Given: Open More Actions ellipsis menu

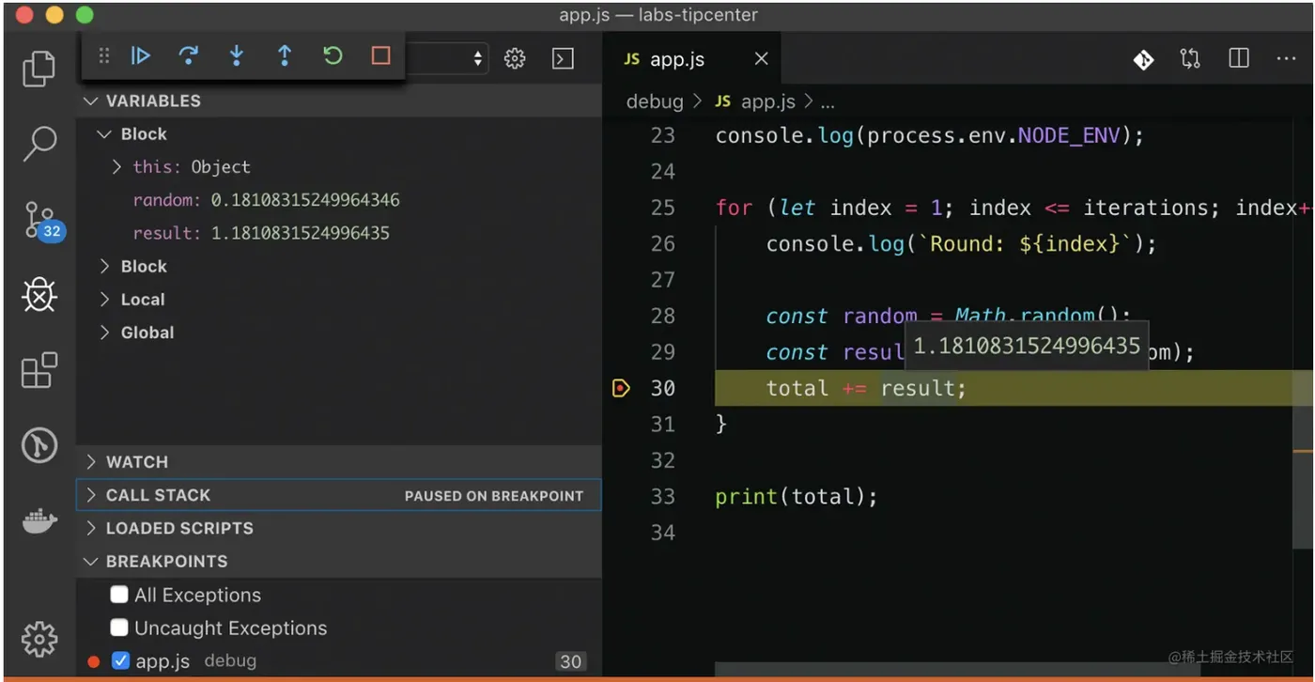Looking at the screenshot, I should 1286,59.
